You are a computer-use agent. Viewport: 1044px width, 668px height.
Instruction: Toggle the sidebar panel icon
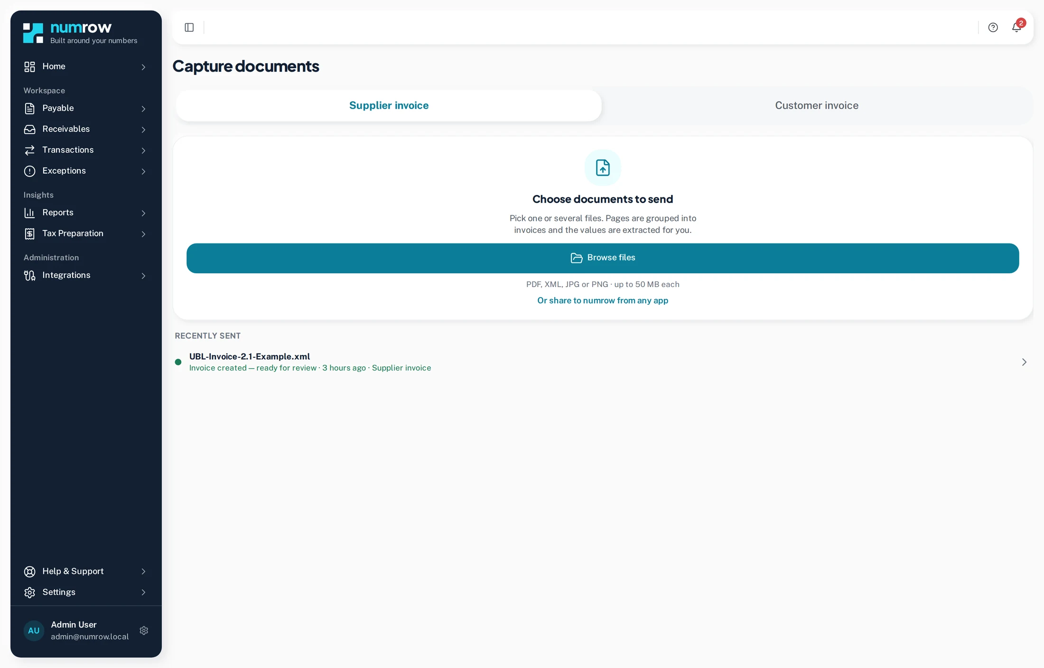[189, 28]
